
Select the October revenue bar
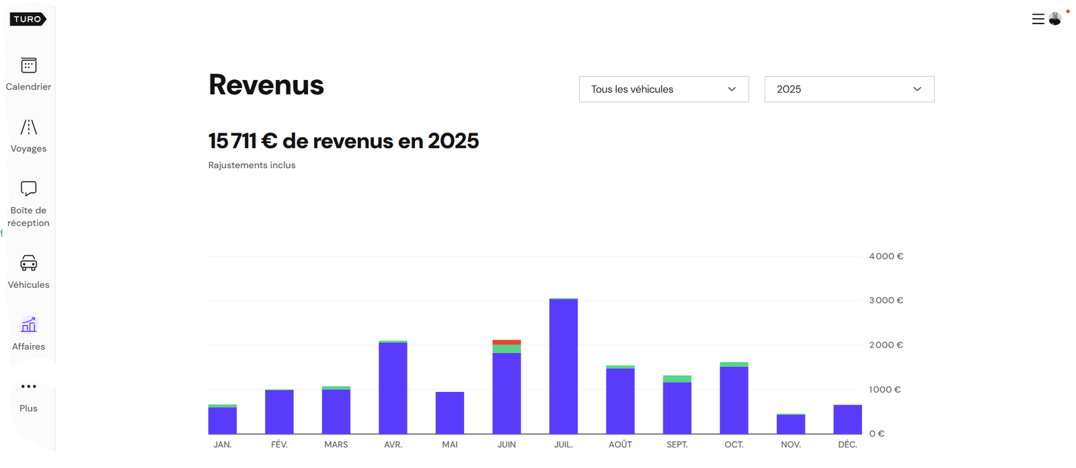[734, 400]
